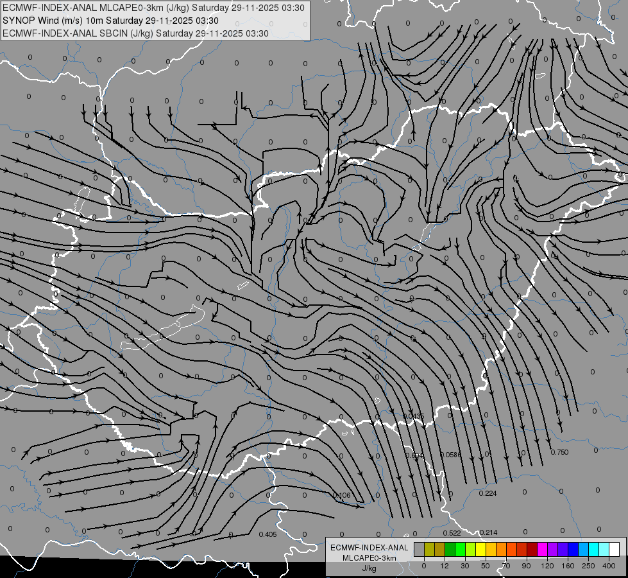The image size is (628, 578).
Task: Click the map value '0.405'
Action: pyautogui.click(x=267, y=534)
